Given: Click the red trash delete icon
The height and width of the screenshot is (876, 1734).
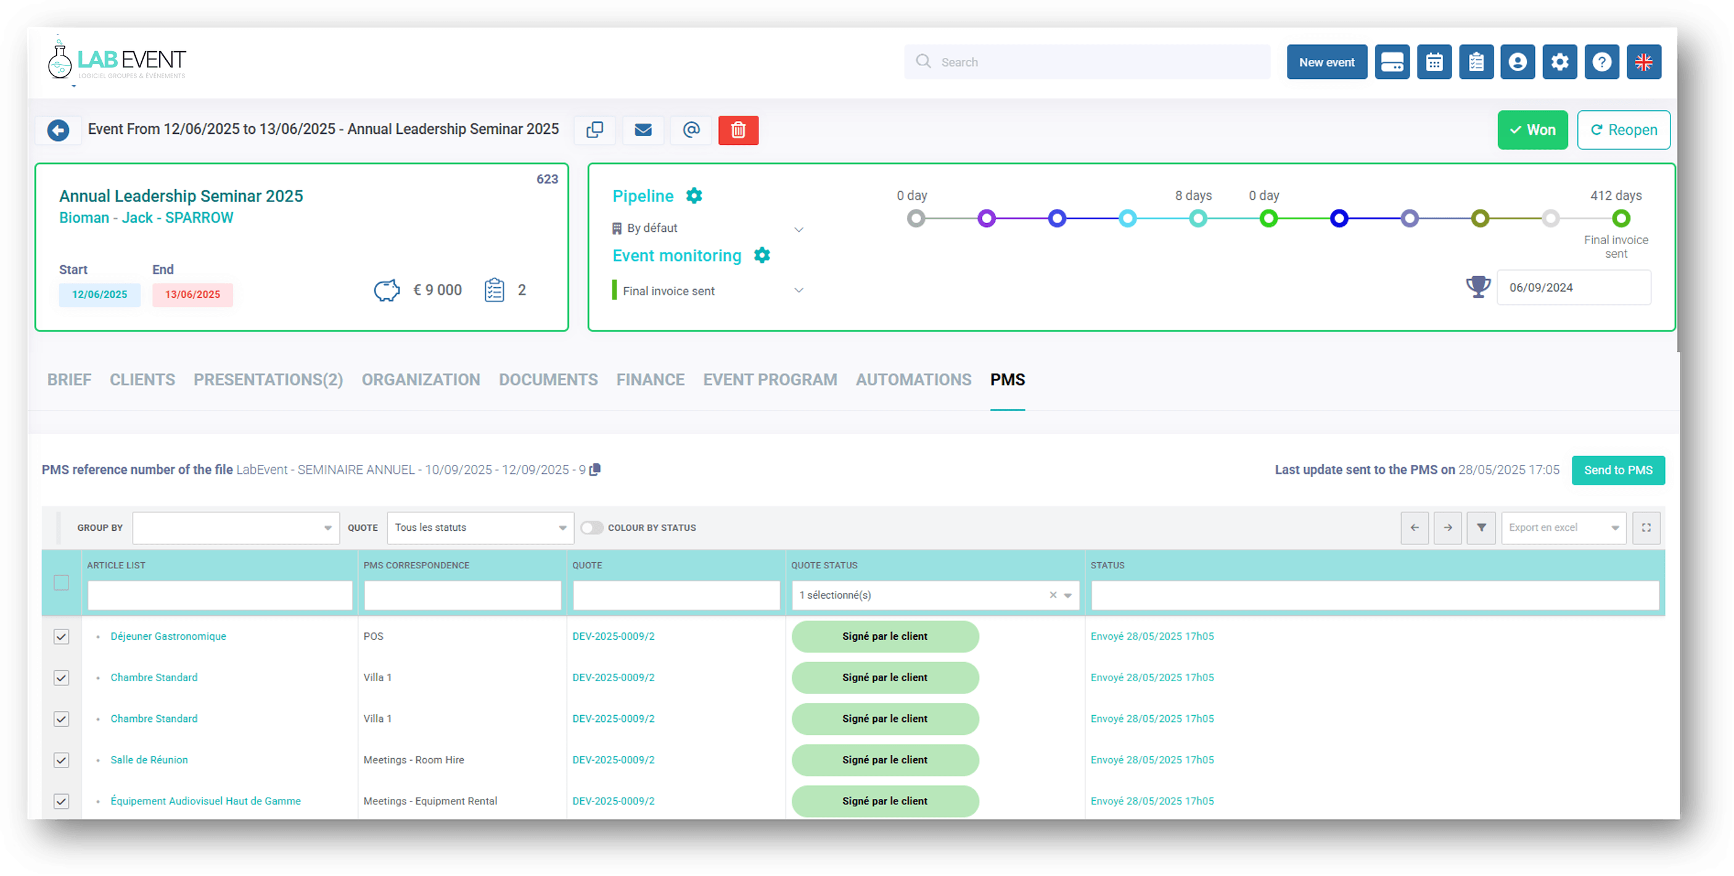Looking at the screenshot, I should click(738, 130).
